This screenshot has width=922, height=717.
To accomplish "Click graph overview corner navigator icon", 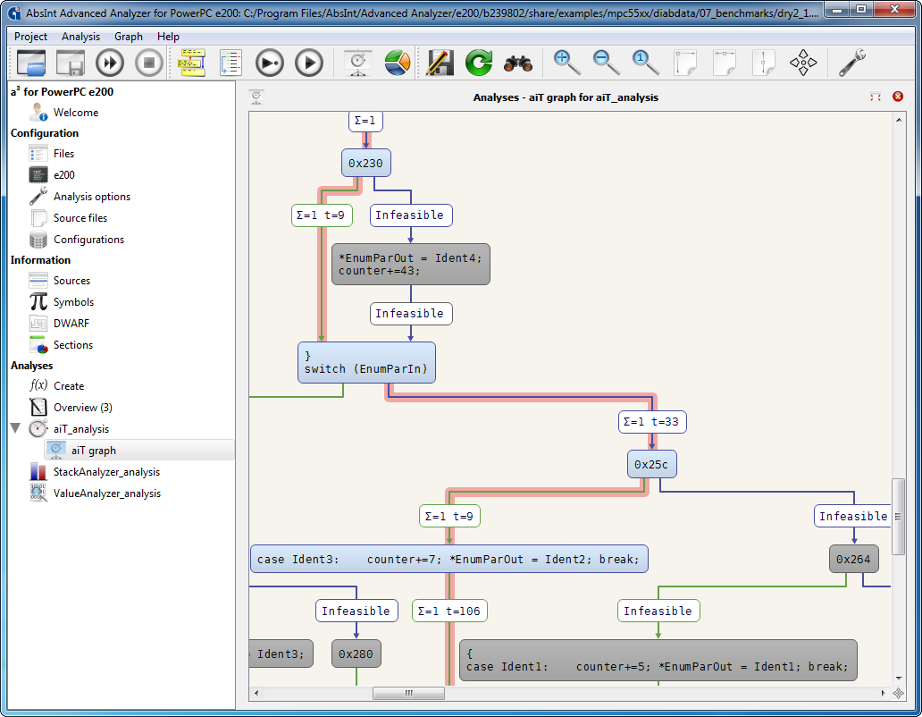I will pos(899,694).
